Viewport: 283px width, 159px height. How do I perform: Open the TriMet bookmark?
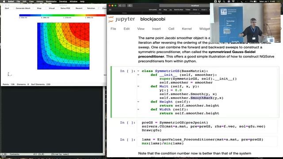pos(188,10)
